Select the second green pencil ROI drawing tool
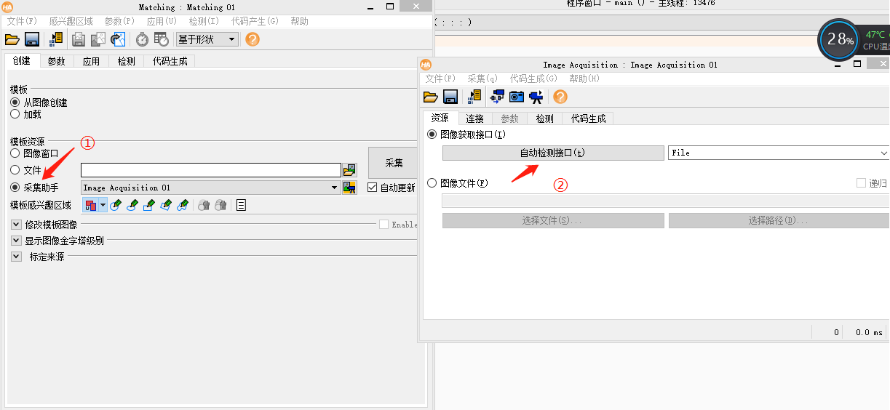 132,205
